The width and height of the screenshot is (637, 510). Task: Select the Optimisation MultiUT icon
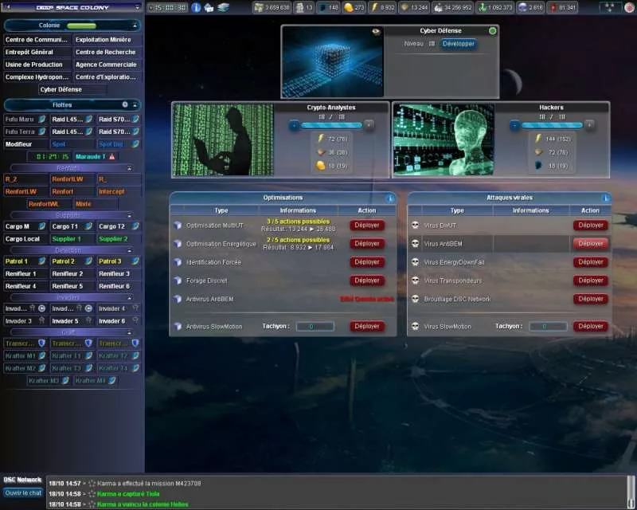[x=177, y=226]
